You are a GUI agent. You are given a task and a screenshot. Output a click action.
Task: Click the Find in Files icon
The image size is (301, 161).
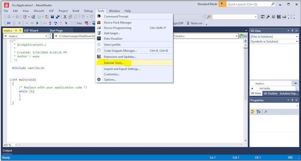point(209,17)
